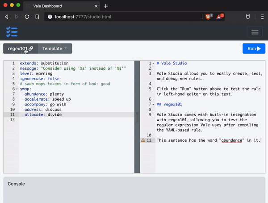Click the editor split divider handle
Viewport: 268px width, 203px height.
point(137,117)
